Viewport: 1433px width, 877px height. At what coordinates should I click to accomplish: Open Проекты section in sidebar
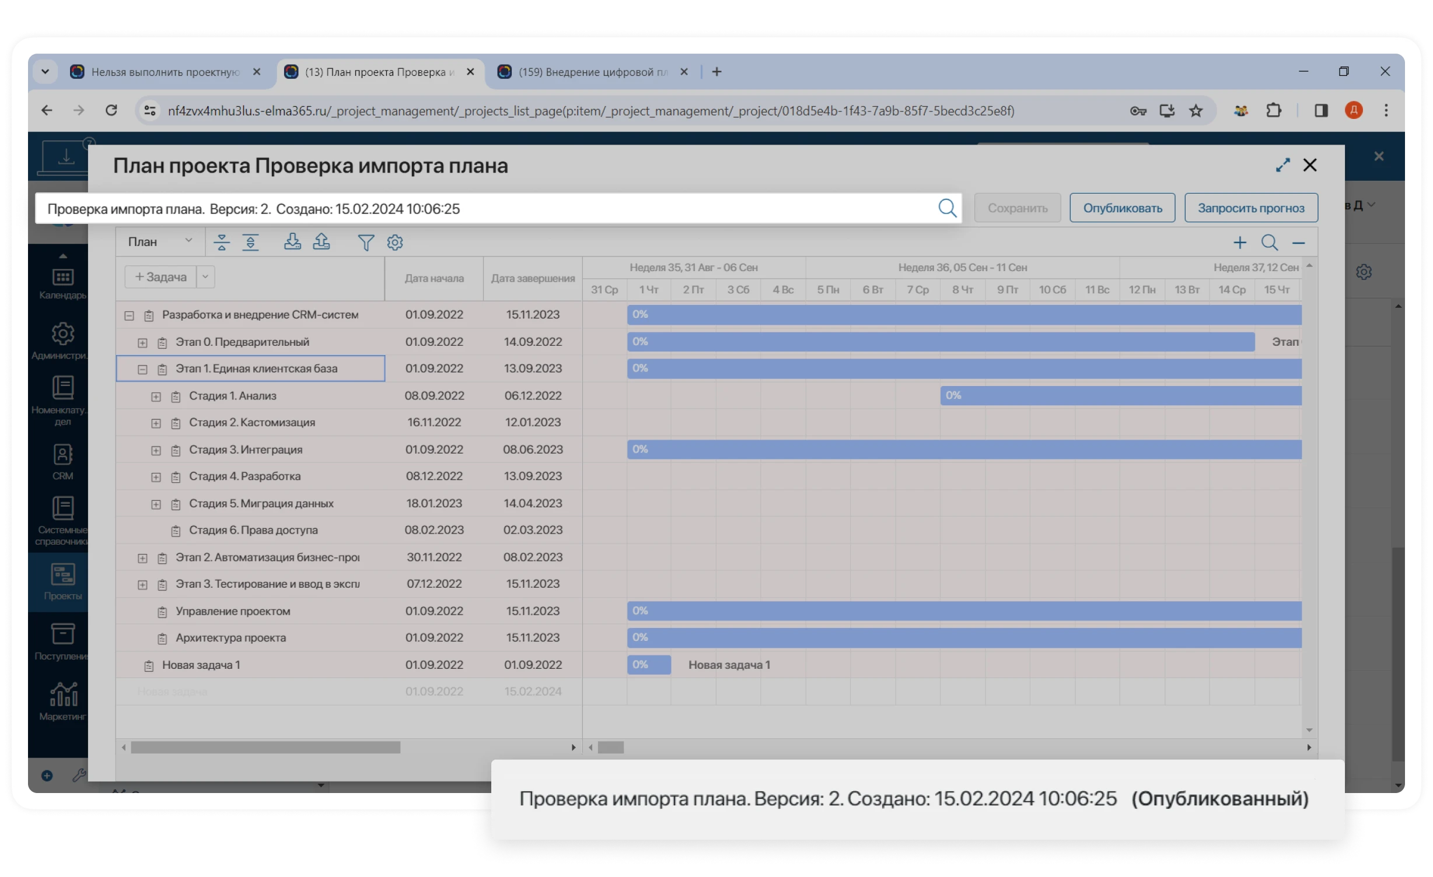pos(62,581)
